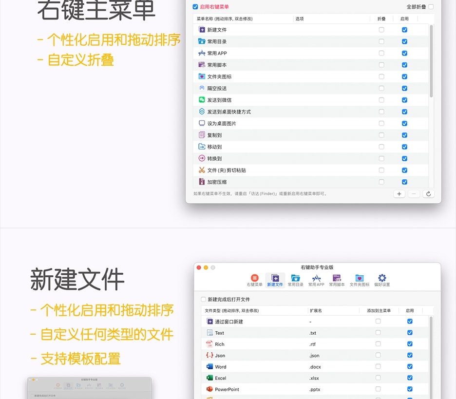
Task: Click the 加密压缩 archive icon
Action: click(202, 181)
